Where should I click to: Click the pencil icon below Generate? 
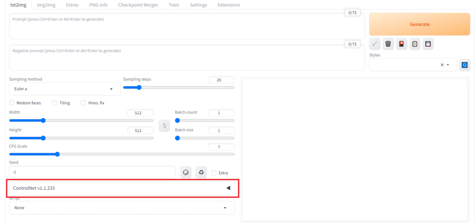(375, 44)
